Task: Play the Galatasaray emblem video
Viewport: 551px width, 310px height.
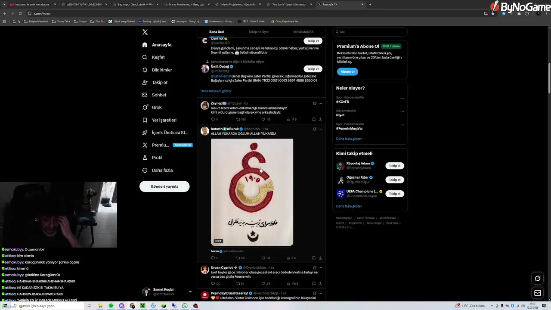Action: [x=252, y=192]
